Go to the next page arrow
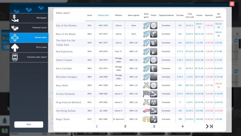 click(207, 126)
